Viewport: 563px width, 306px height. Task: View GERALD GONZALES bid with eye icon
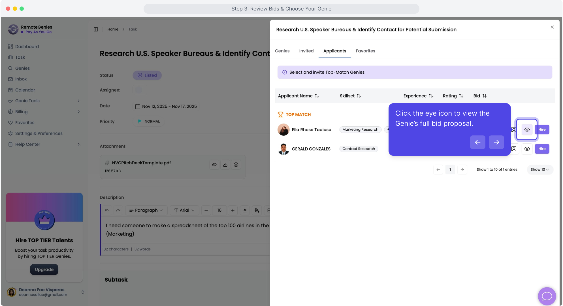pos(527,149)
